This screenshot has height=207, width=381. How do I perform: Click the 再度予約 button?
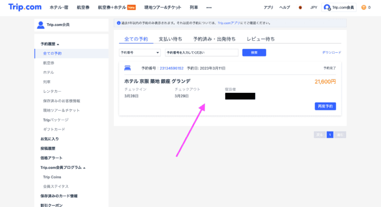tap(325, 106)
